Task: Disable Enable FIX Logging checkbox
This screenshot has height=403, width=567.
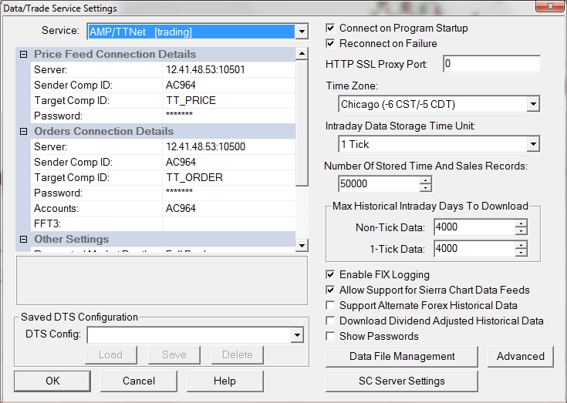Action: 330,275
